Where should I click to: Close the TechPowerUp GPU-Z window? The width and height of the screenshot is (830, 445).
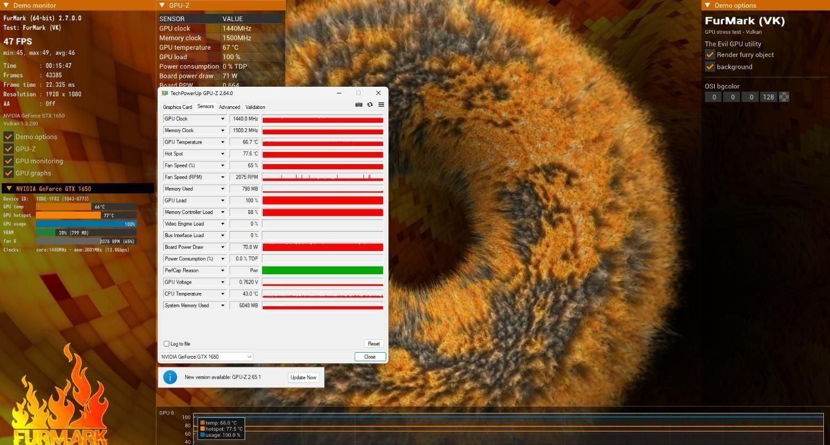pyautogui.click(x=378, y=93)
